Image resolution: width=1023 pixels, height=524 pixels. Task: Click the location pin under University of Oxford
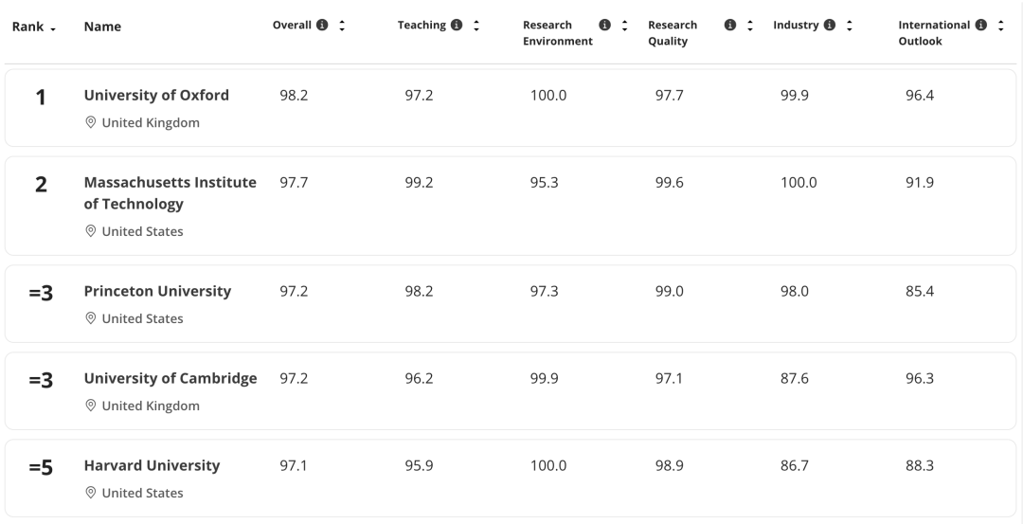(91, 123)
